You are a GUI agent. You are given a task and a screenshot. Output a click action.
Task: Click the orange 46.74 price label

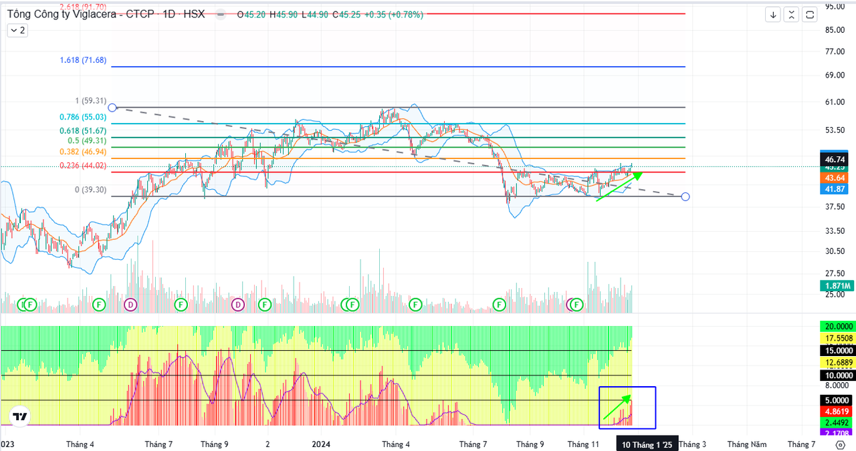[836, 159]
